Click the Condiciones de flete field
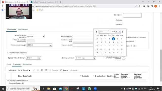 click(83, 41)
